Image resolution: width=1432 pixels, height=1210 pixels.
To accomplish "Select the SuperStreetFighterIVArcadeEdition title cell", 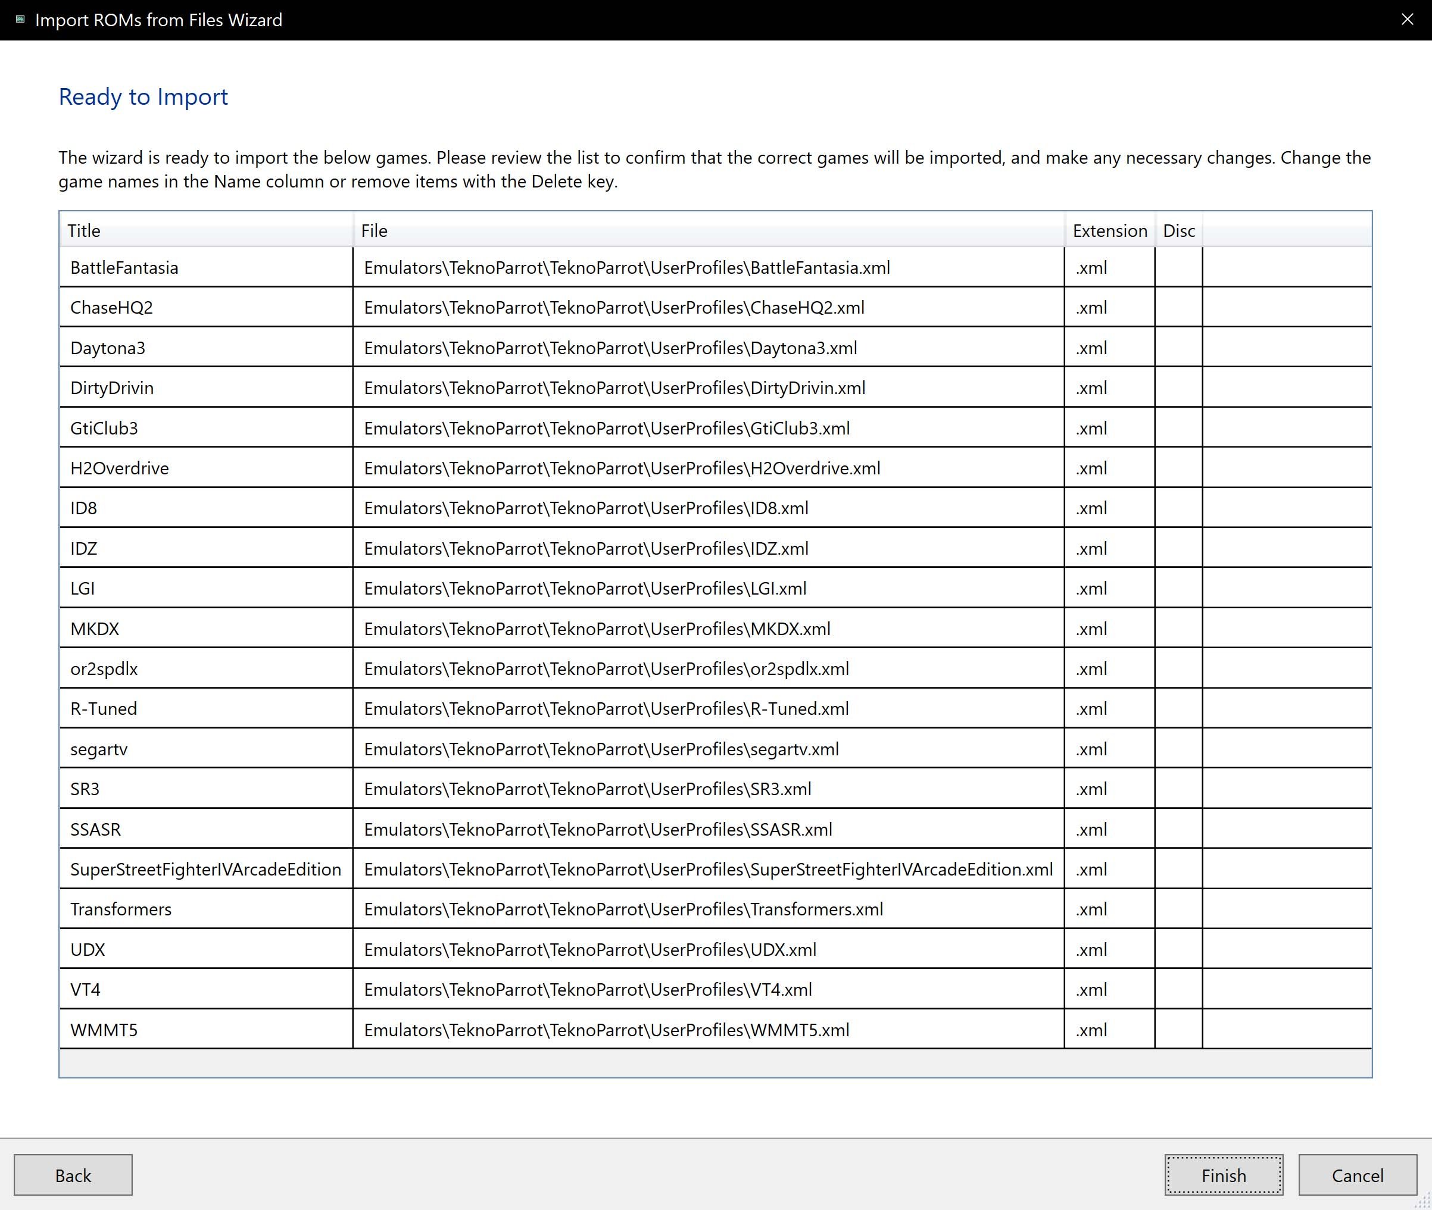I will coord(207,869).
